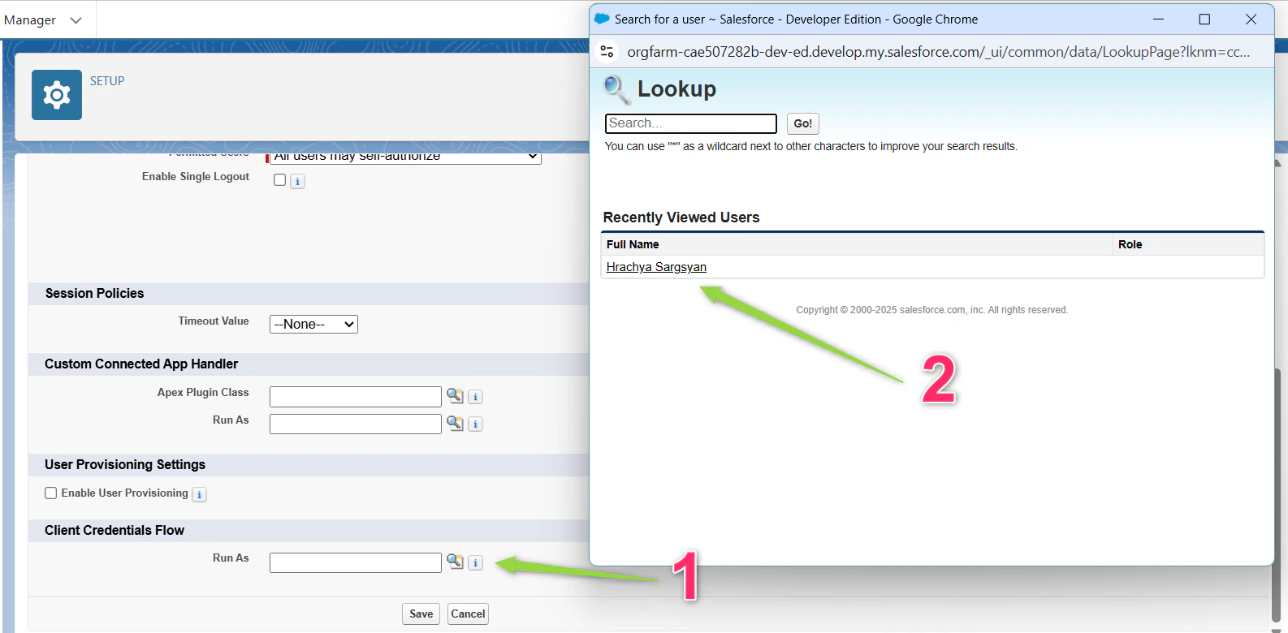Click Custom Connected App Handler heading
The width and height of the screenshot is (1288, 633).
[x=141, y=364]
